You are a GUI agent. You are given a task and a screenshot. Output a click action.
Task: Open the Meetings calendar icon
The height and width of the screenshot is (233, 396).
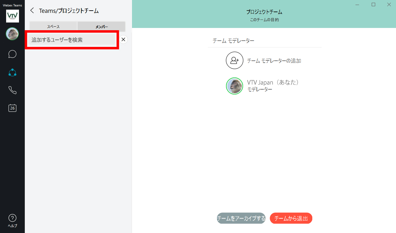click(12, 108)
